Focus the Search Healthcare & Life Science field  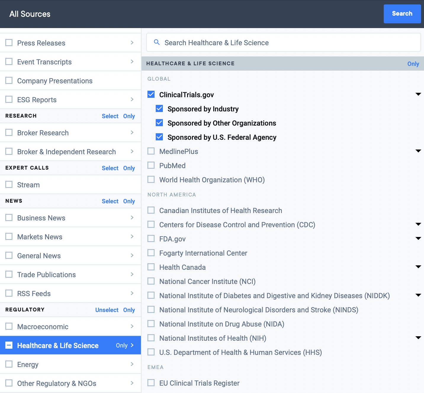pyautogui.click(x=284, y=43)
